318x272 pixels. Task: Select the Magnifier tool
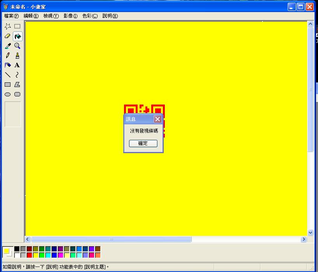click(17, 46)
